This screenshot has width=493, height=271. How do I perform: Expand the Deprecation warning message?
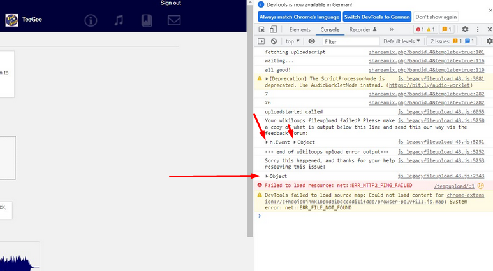[x=267, y=79]
